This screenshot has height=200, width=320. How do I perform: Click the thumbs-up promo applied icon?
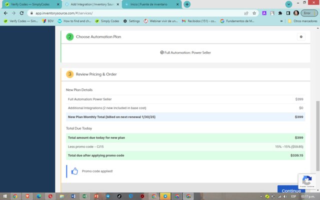74,171
